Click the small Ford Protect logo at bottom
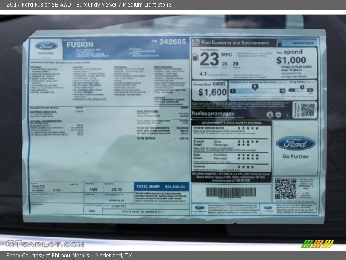This screenshot has width=346, height=260. 199,208
